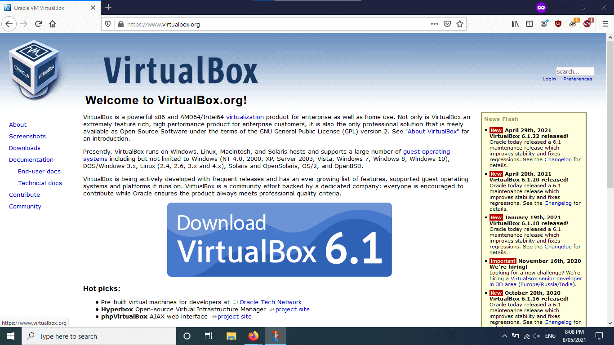The image size is (614, 345).
Task: Save page to Pocket icon
Action: [447, 24]
